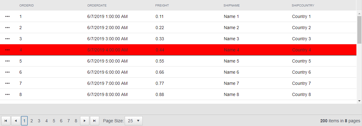Click the freight value 0.22
The image size is (362, 126).
coord(160,28)
